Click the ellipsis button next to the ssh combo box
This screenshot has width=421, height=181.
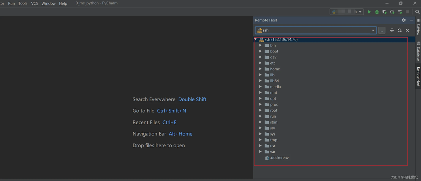click(x=382, y=30)
